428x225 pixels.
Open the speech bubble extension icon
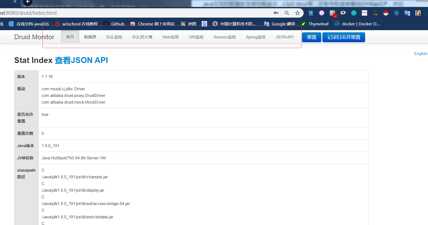[343, 13]
